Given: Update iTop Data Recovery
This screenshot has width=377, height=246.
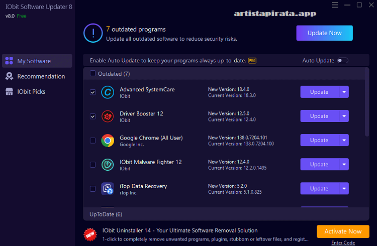Looking at the screenshot, I should (x=320, y=189).
